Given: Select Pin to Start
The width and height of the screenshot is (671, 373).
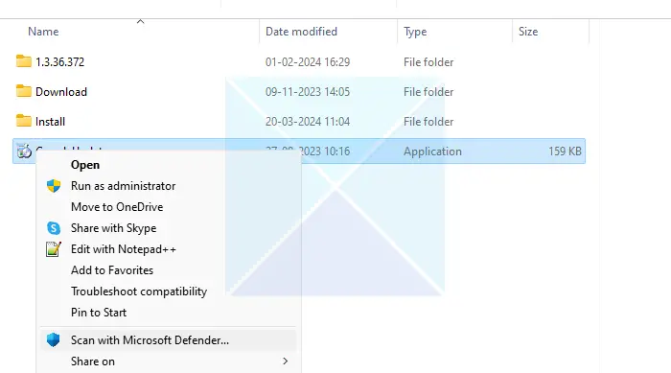Looking at the screenshot, I should 99,313.
